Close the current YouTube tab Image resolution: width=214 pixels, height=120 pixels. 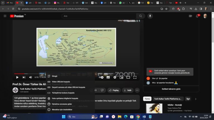pos(21,3)
